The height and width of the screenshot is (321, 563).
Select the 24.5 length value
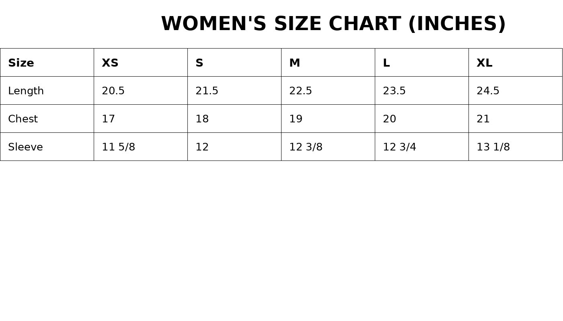point(488,91)
